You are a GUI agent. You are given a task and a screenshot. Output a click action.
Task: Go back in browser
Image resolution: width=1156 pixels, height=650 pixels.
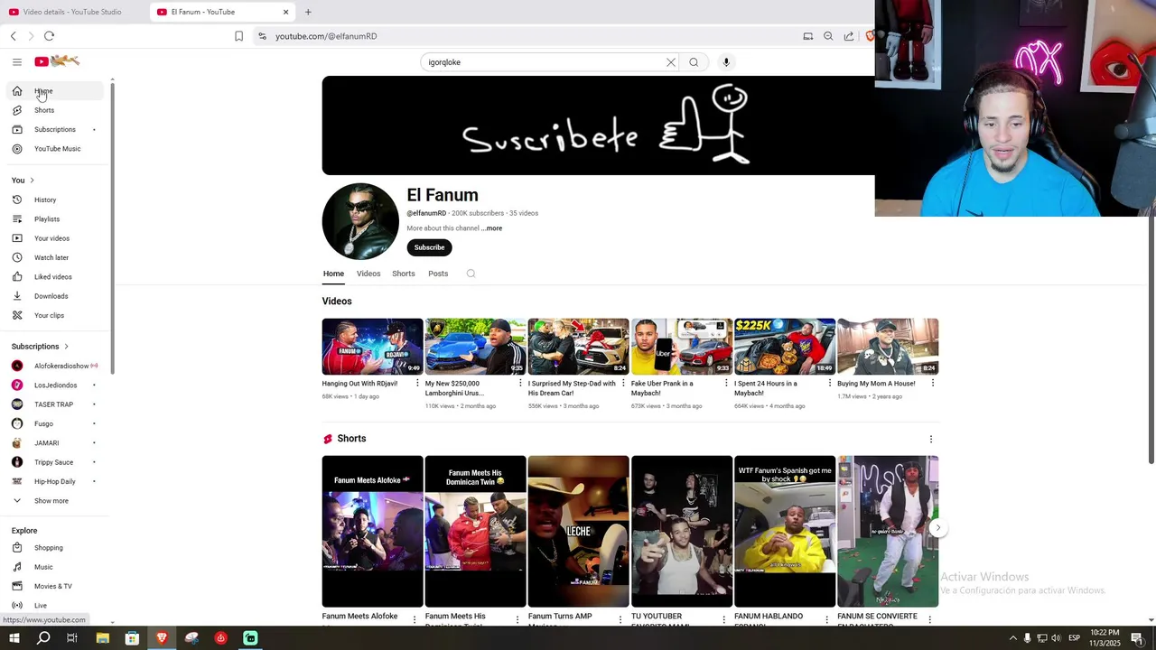point(13,36)
